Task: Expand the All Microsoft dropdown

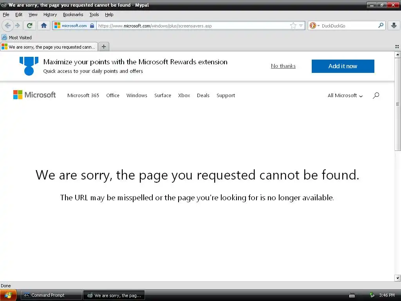Action: [345, 96]
